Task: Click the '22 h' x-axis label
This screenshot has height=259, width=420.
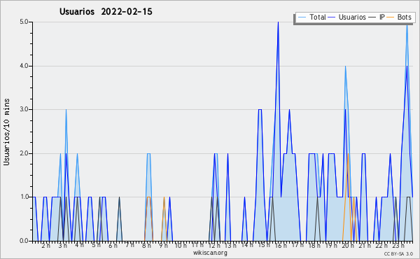Action: coord(381,246)
